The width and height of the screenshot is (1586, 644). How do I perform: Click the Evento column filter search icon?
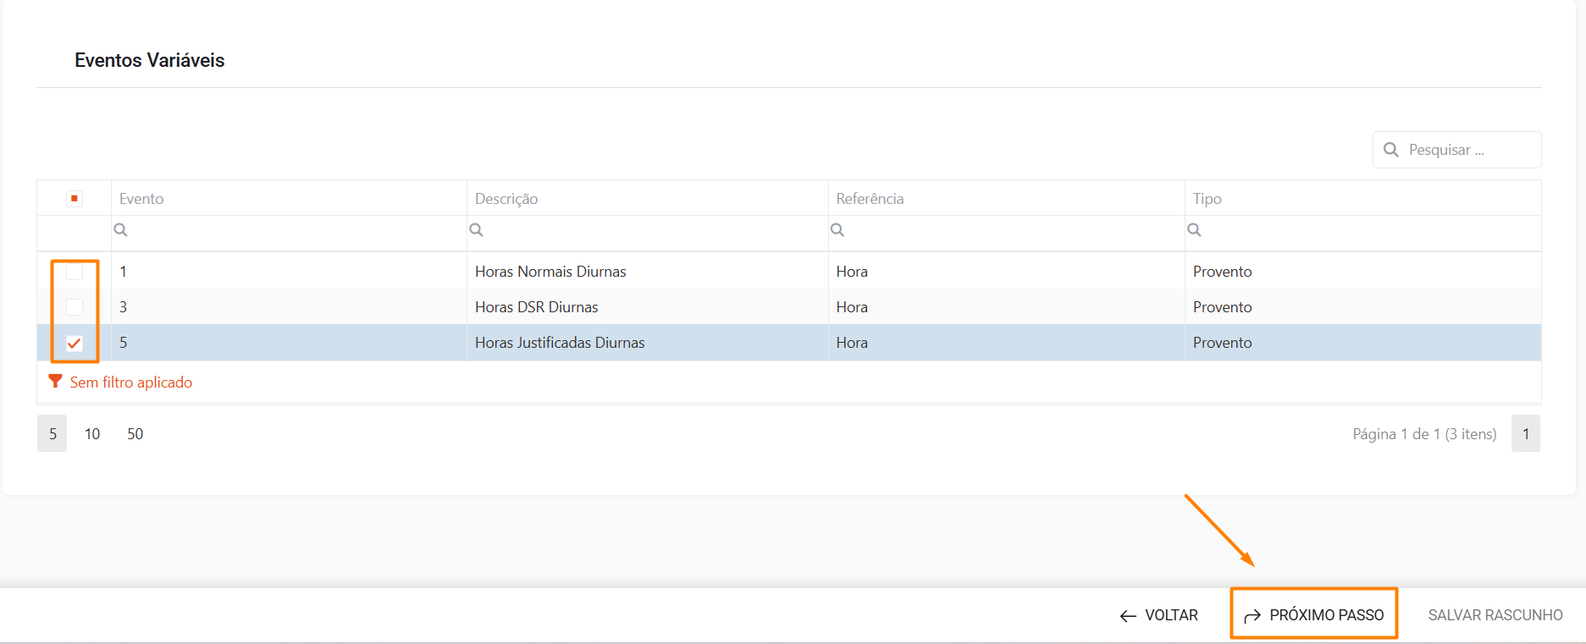[x=120, y=230]
